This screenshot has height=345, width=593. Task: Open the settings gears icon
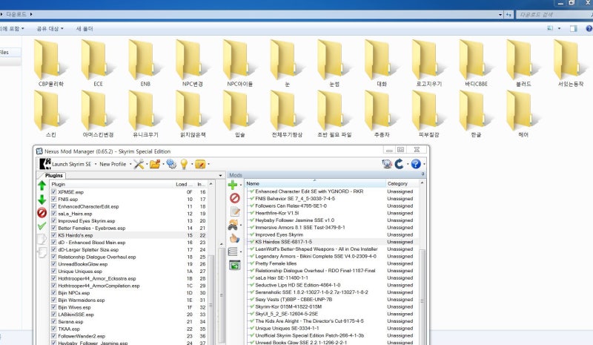[171, 164]
